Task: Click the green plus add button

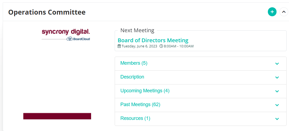Action: pyautogui.click(x=272, y=12)
